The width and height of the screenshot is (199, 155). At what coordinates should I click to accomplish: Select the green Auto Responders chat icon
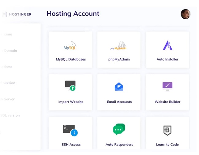(x=119, y=129)
